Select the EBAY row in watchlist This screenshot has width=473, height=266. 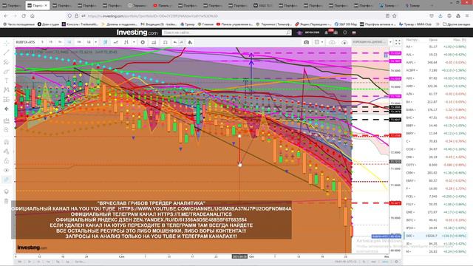tap(435, 180)
